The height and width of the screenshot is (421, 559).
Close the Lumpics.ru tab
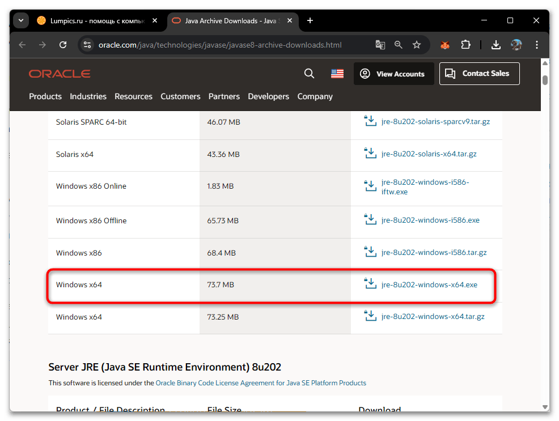pos(155,20)
